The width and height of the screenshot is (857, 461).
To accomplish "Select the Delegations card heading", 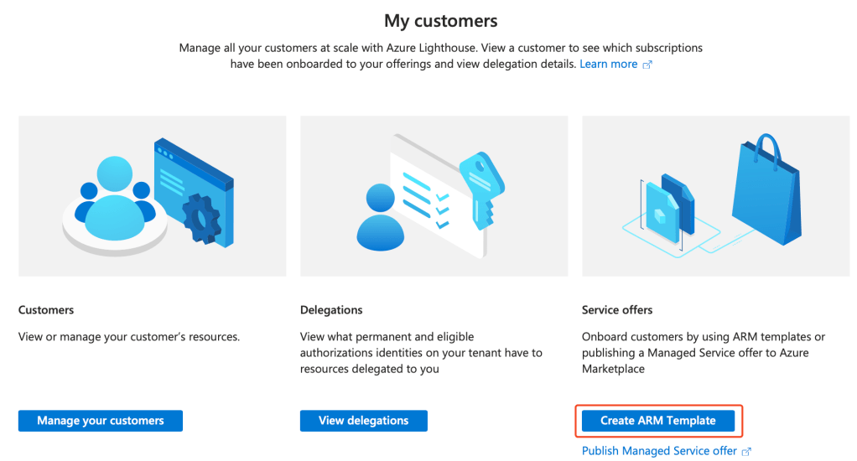I will pos(331,310).
